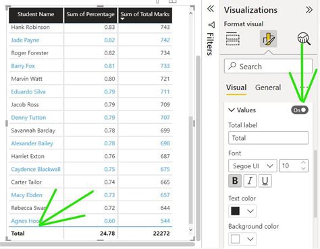320x249 pixels.
Task: Sort by Student Name column header
Action: click(x=36, y=15)
